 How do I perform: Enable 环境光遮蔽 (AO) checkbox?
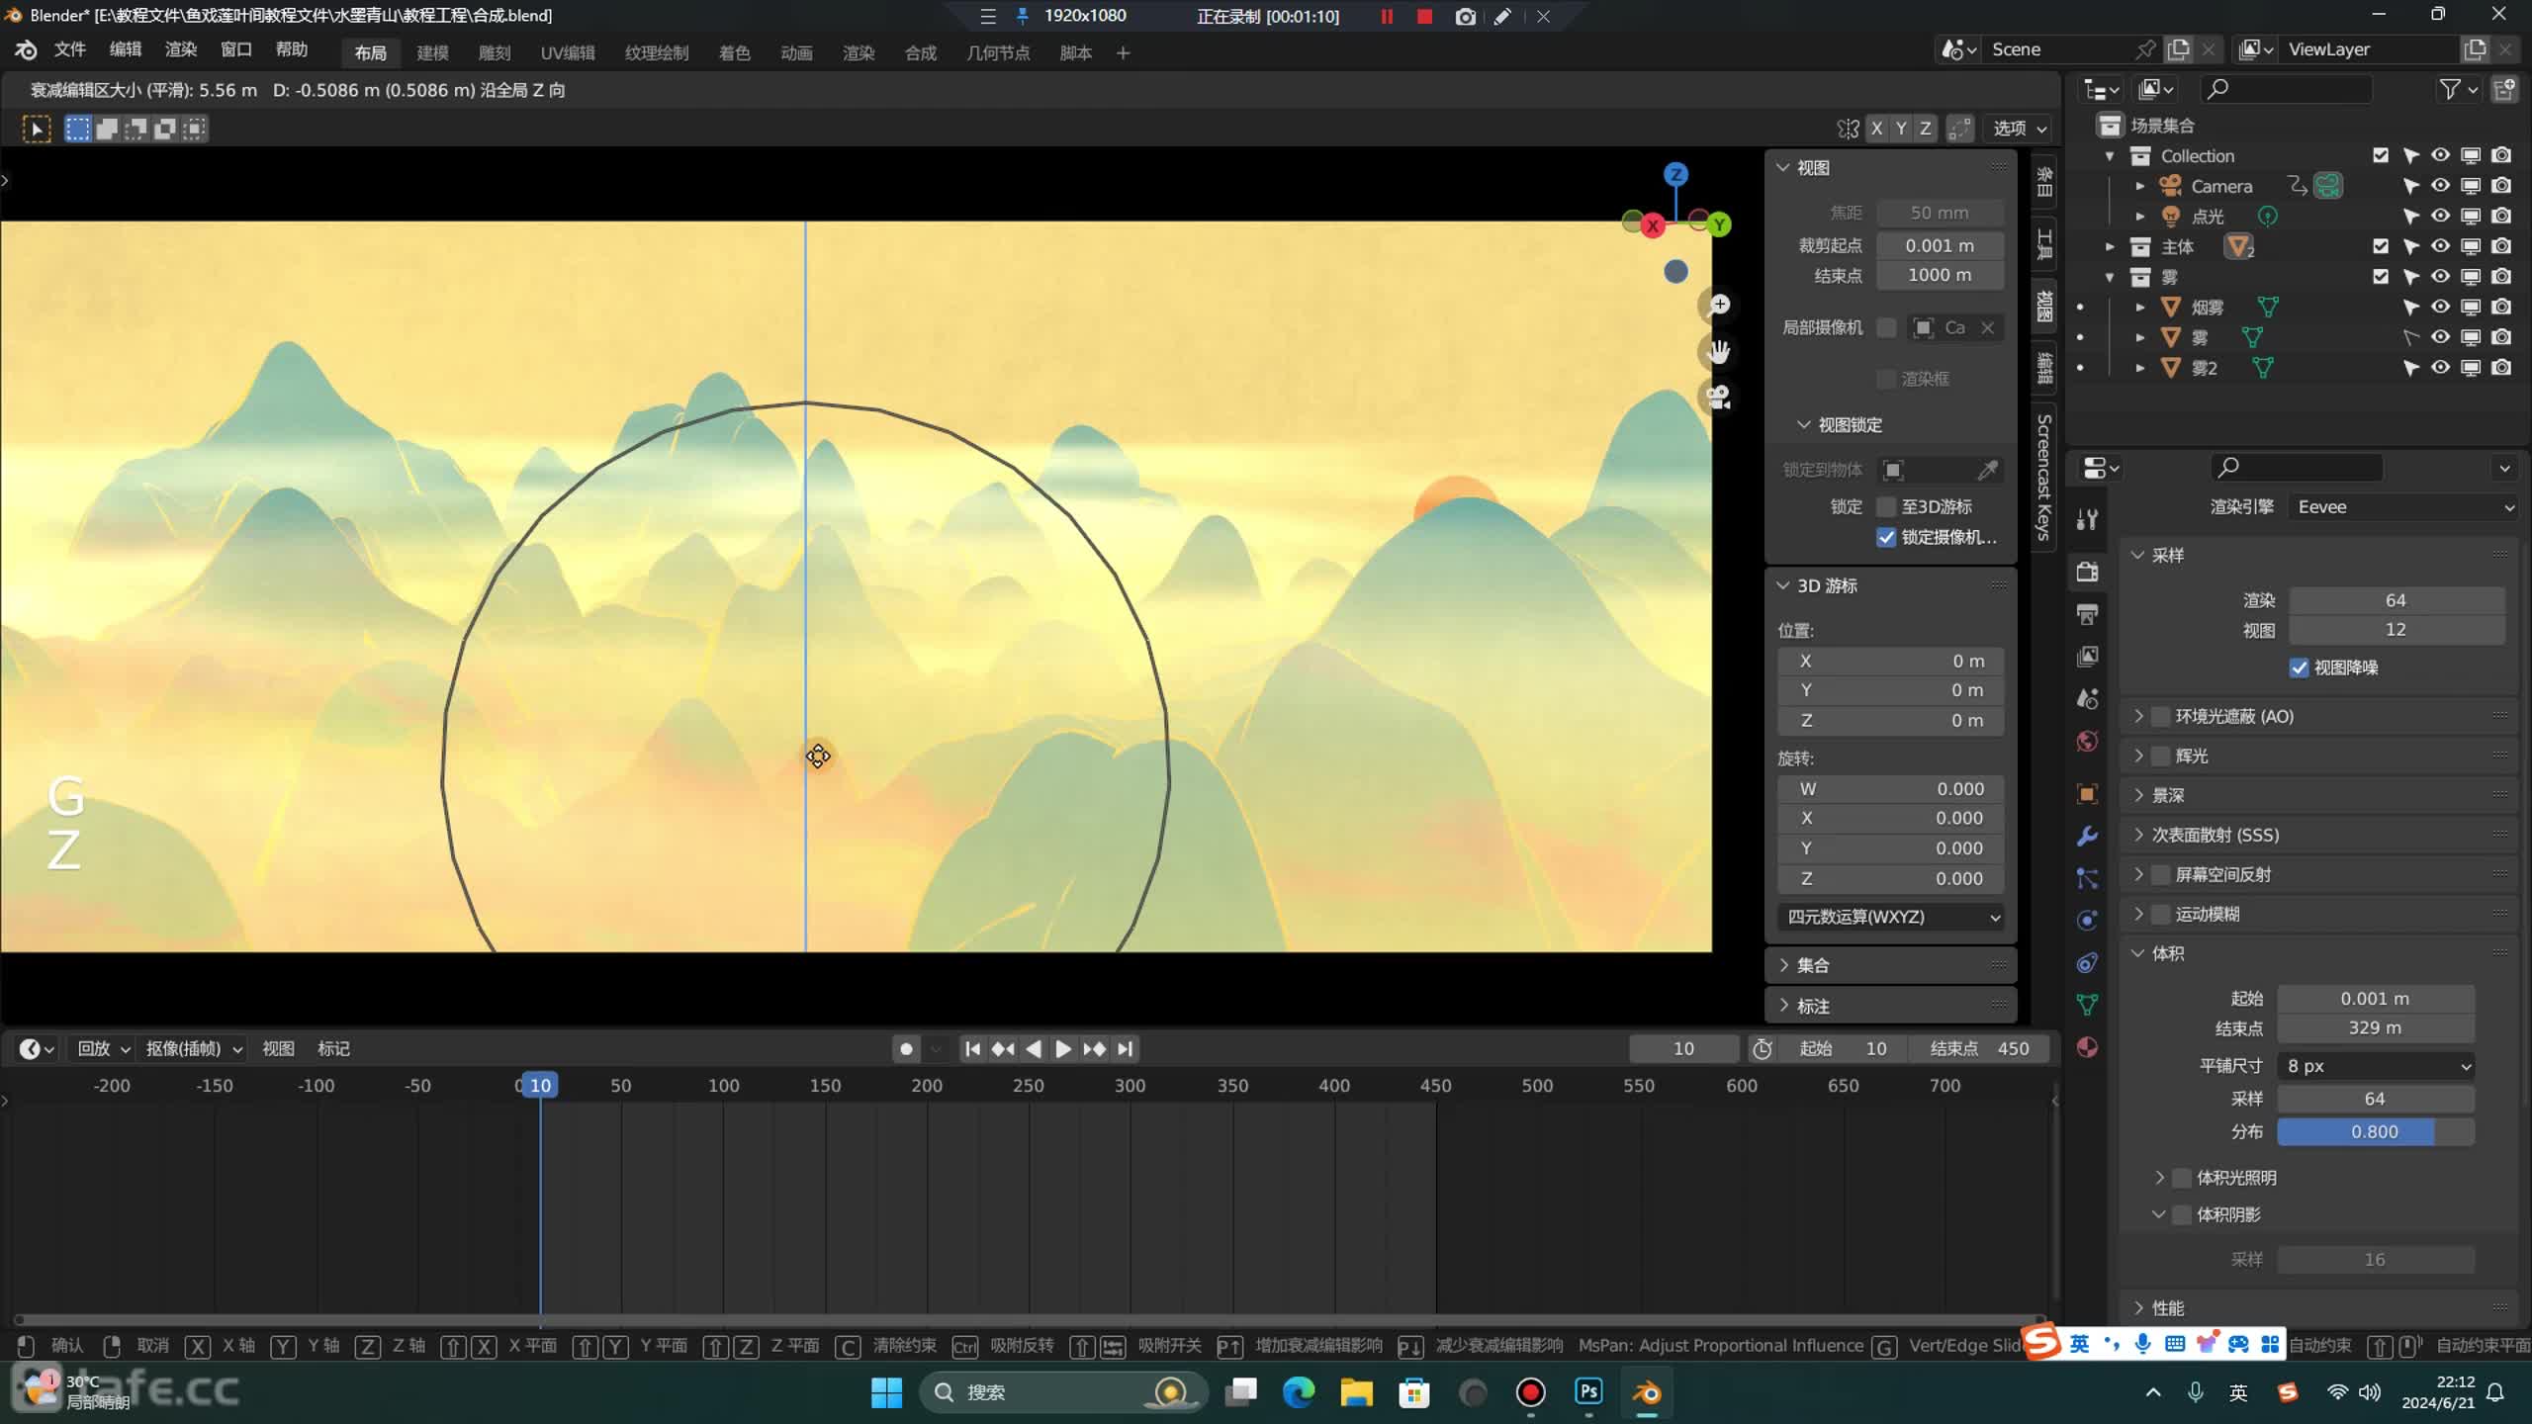(2161, 716)
